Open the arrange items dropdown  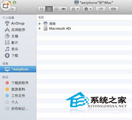[x=75, y=9]
